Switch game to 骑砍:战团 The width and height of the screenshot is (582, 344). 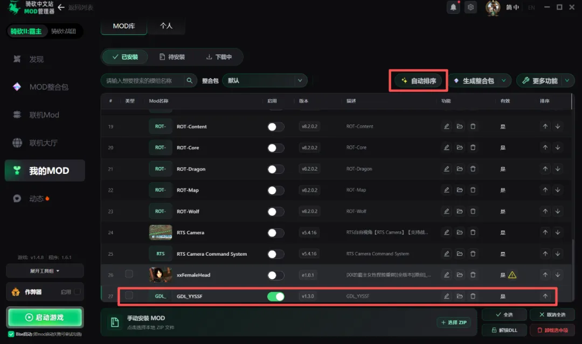pyautogui.click(x=64, y=31)
